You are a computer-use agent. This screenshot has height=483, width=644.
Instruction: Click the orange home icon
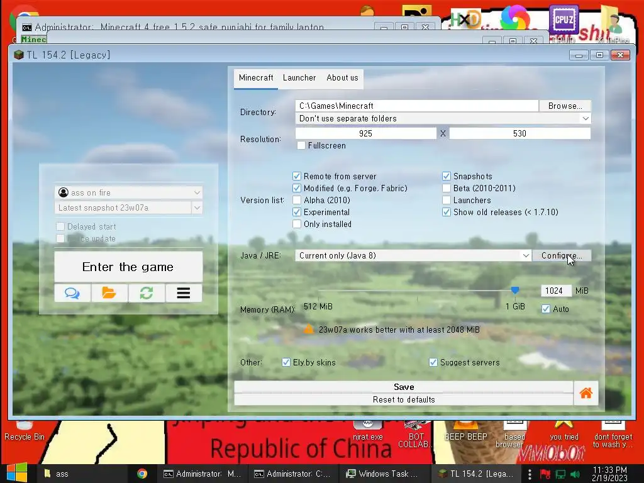pos(586,393)
